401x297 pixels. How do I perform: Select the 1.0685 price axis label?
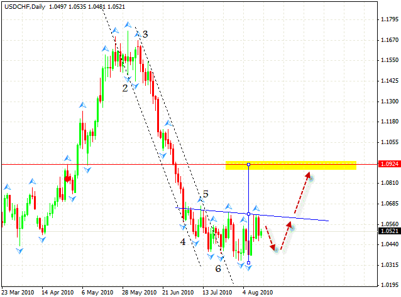point(390,204)
